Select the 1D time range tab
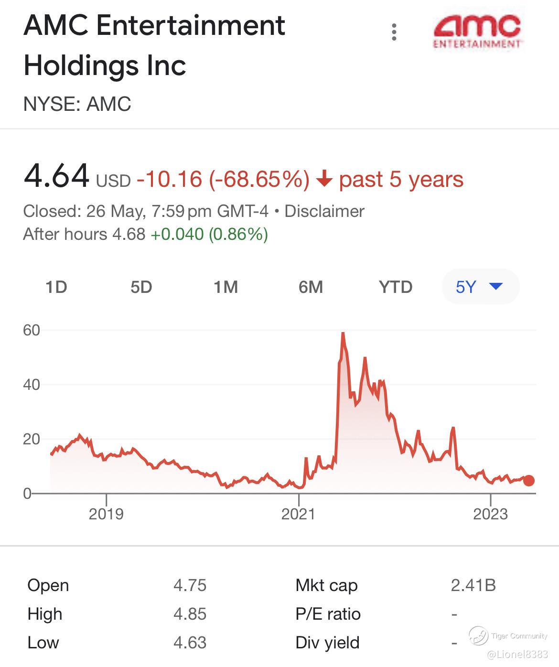 (x=56, y=287)
